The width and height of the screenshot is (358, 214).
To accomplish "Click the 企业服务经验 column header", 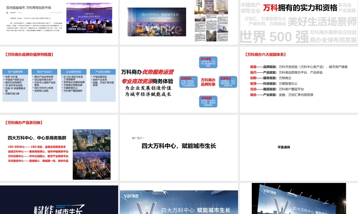I will tap(73, 72).
